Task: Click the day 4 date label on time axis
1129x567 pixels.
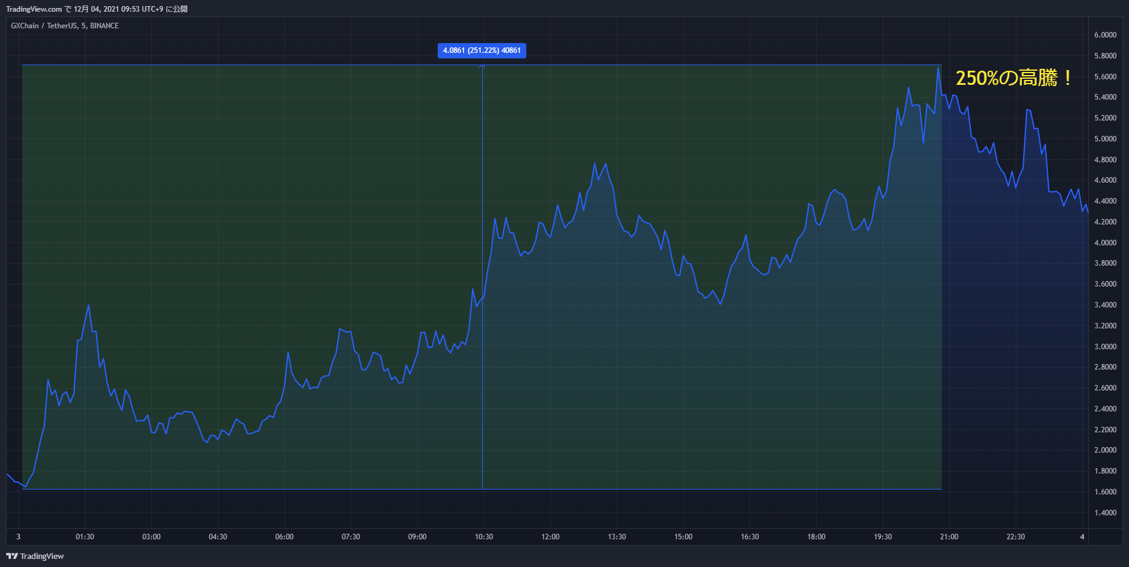Action: coord(1082,537)
